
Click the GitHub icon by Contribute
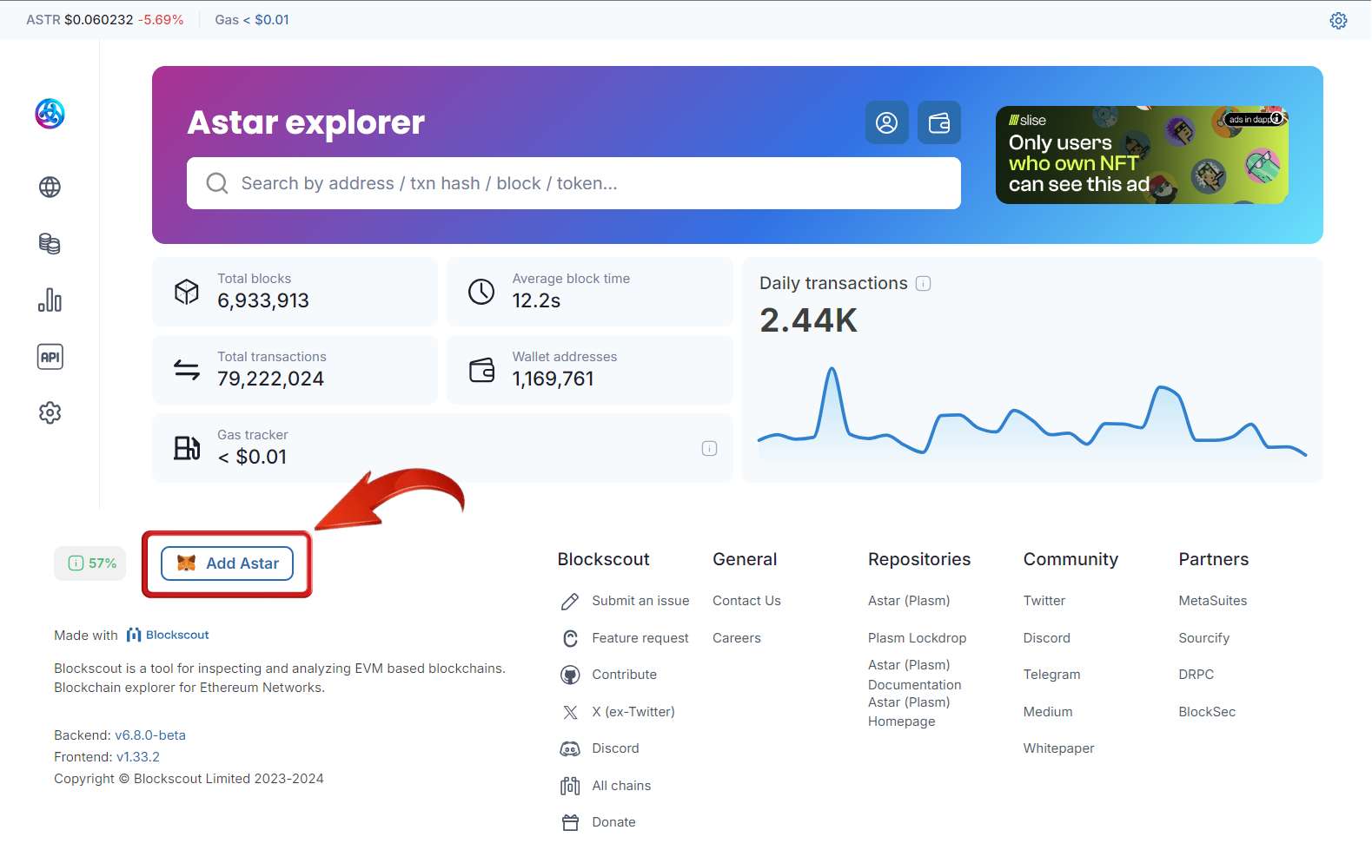(570, 675)
